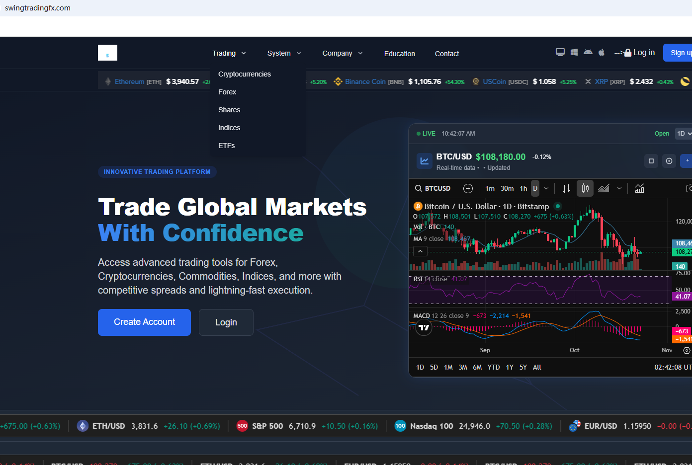Click the compare or add symbol plus icon
The height and width of the screenshot is (465, 692).
click(x=468, y=188)
